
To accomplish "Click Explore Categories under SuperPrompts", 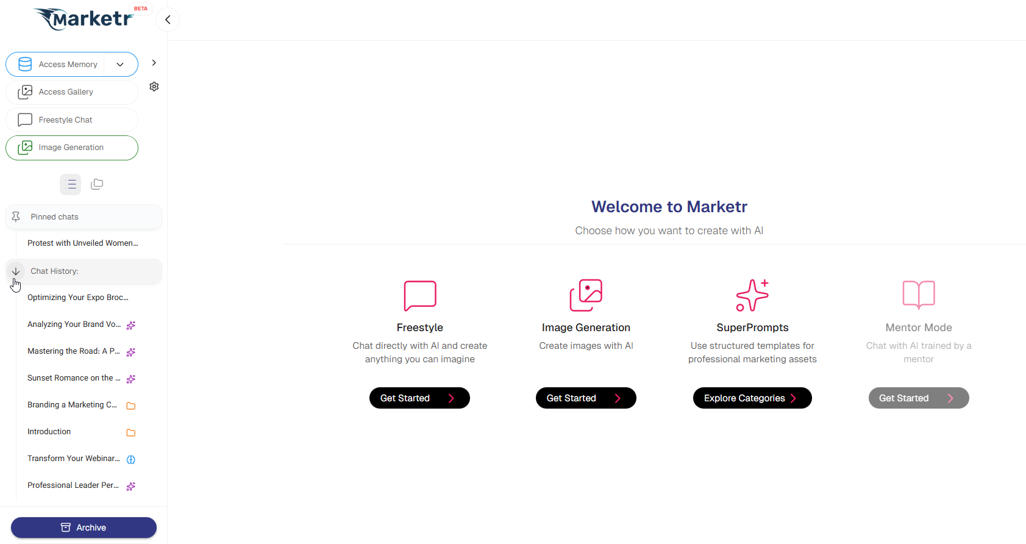I will 752,398.
